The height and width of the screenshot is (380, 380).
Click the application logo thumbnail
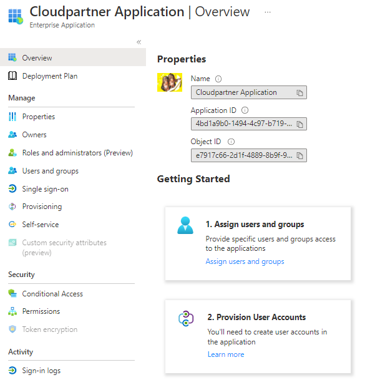169,82
